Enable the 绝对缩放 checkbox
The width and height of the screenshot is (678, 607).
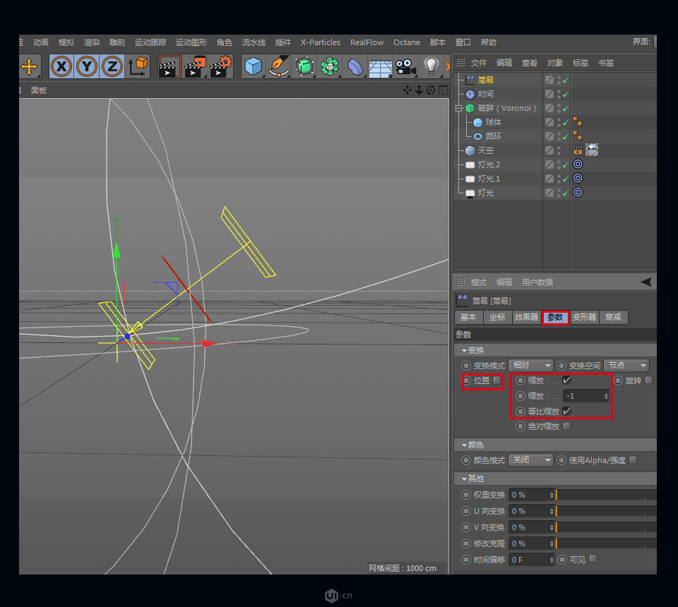(567, 426)
